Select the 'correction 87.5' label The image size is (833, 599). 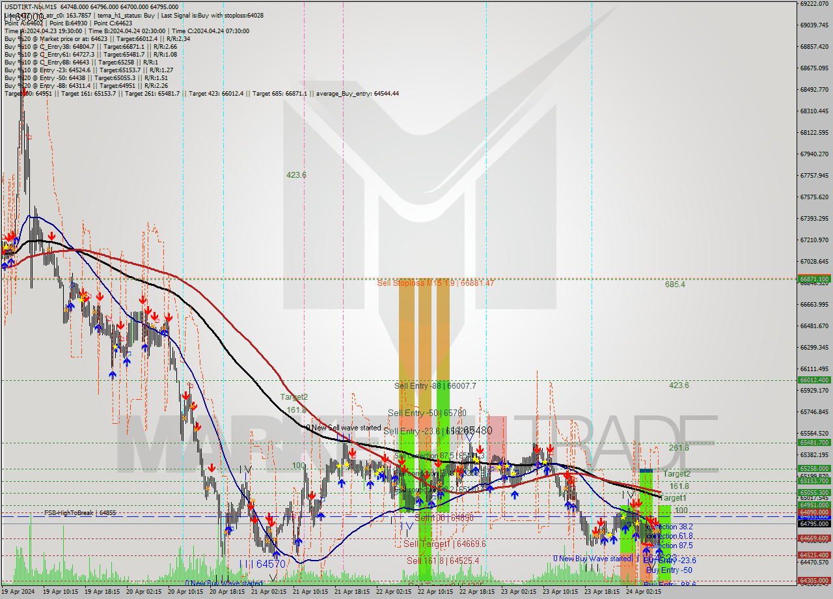pyautogui.click(x=669, y=546)
